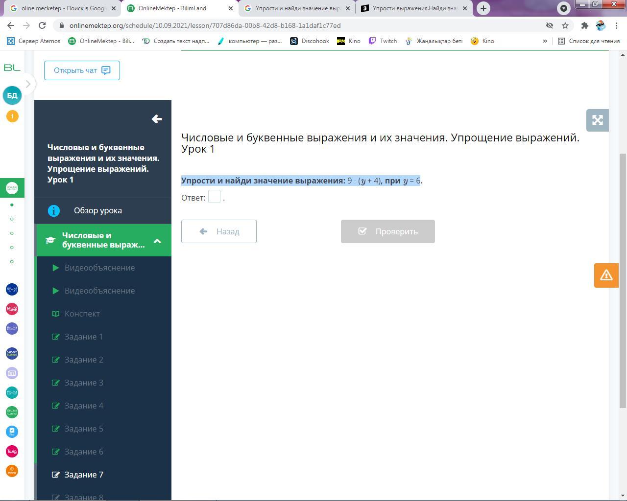Open Список для чтения reading list

[589, 41]
